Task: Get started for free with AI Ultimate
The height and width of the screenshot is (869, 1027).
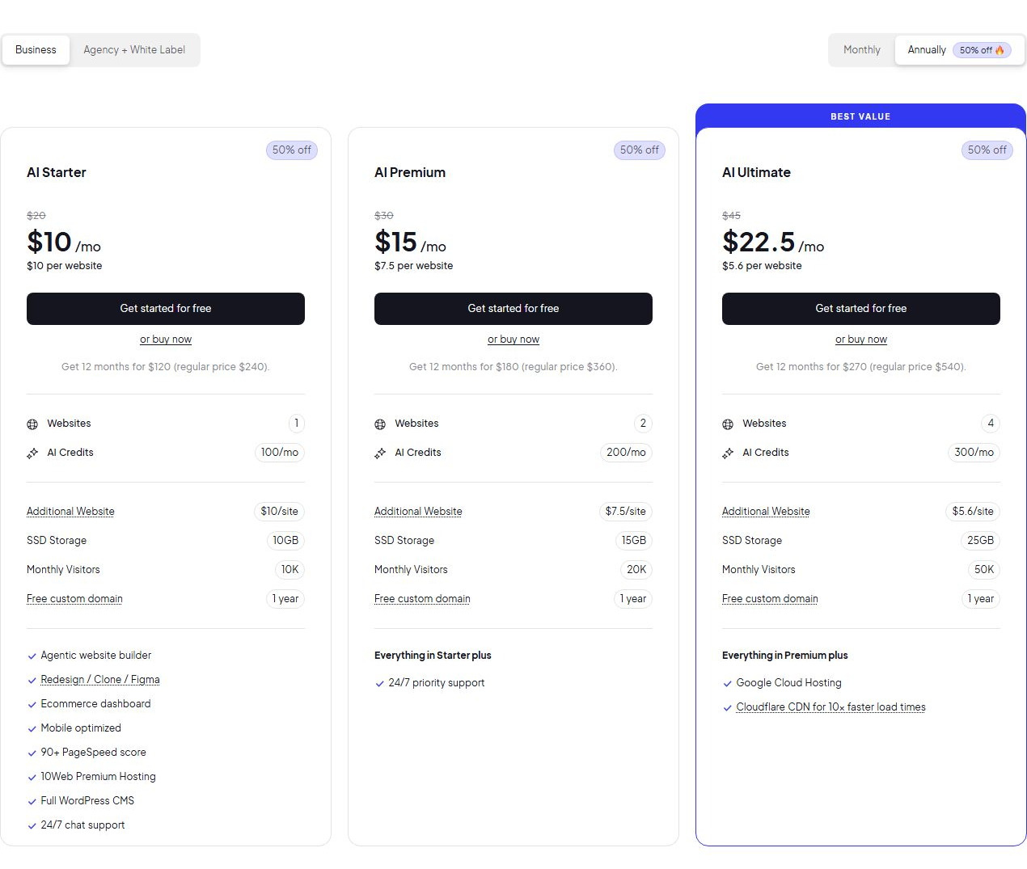Action: click(x=861, y=309)
